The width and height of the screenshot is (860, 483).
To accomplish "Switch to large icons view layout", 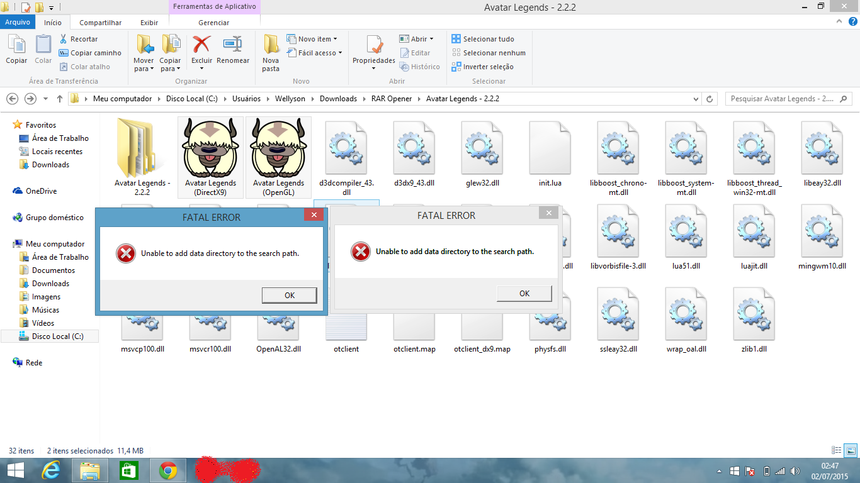I will (x=851, y=450).
